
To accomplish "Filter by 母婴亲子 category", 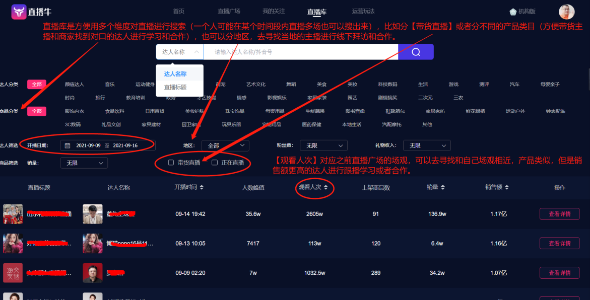I will [550, 84].
